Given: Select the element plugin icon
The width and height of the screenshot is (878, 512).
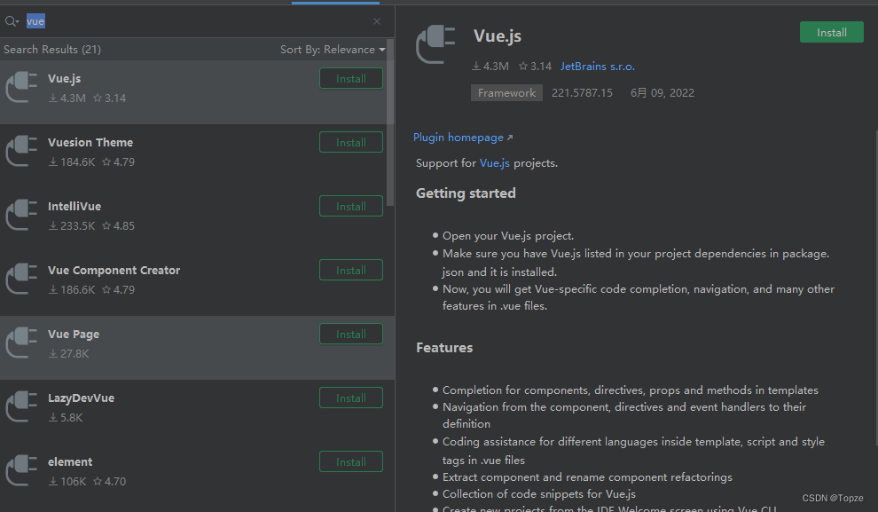Looking at the screenshot, I should [21, 470].
